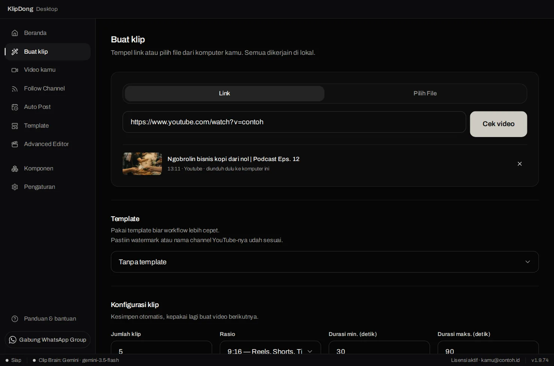Switch to the Link tab
The width and height of the screenshot is (554, 366).
click(224, 93)
